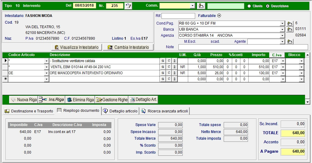Click C button on VENTIL.EBM row
The width and height of the screenshot is (312, 163).
169,67
